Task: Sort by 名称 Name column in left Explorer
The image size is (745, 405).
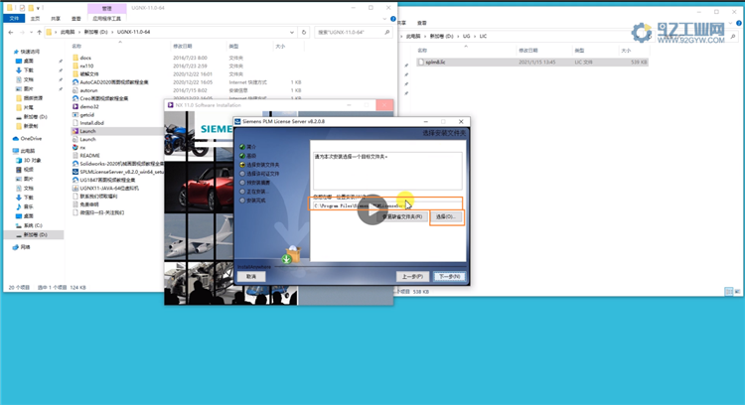Action: coord(76,46)
